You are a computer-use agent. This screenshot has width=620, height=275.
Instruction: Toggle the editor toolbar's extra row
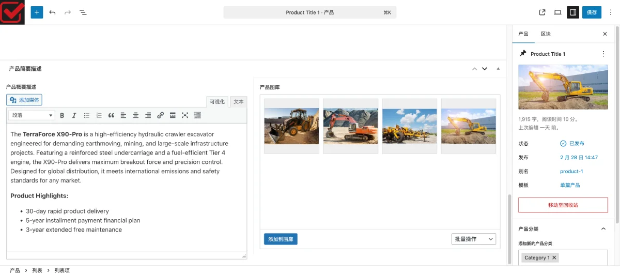click(x=197, y=115)
